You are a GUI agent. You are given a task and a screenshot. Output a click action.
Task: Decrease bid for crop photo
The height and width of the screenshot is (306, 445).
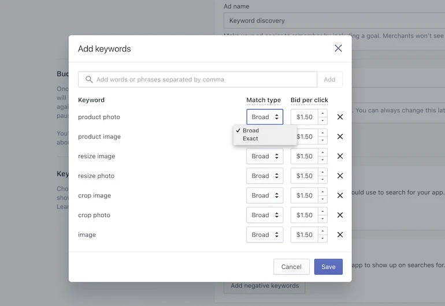click(322, 219)
